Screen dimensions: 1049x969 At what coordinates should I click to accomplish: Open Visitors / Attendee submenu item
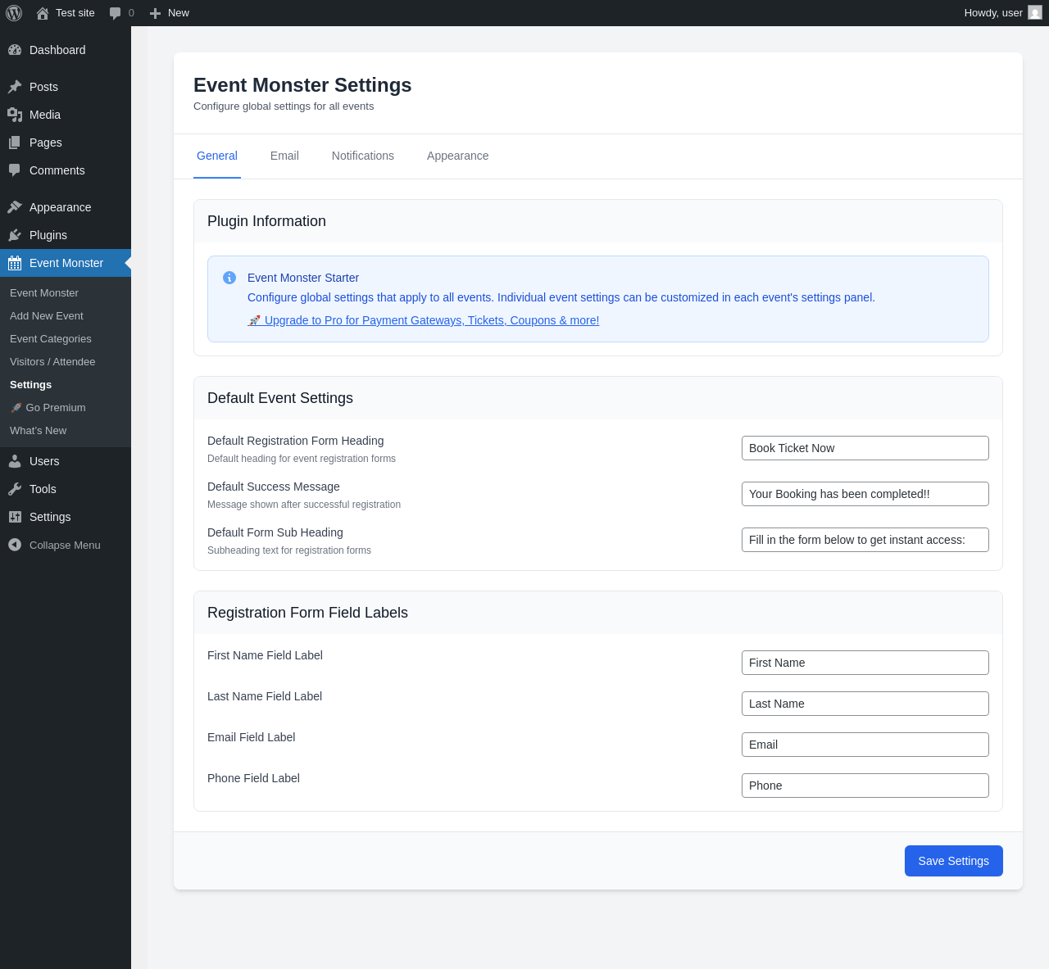point(52,362)
